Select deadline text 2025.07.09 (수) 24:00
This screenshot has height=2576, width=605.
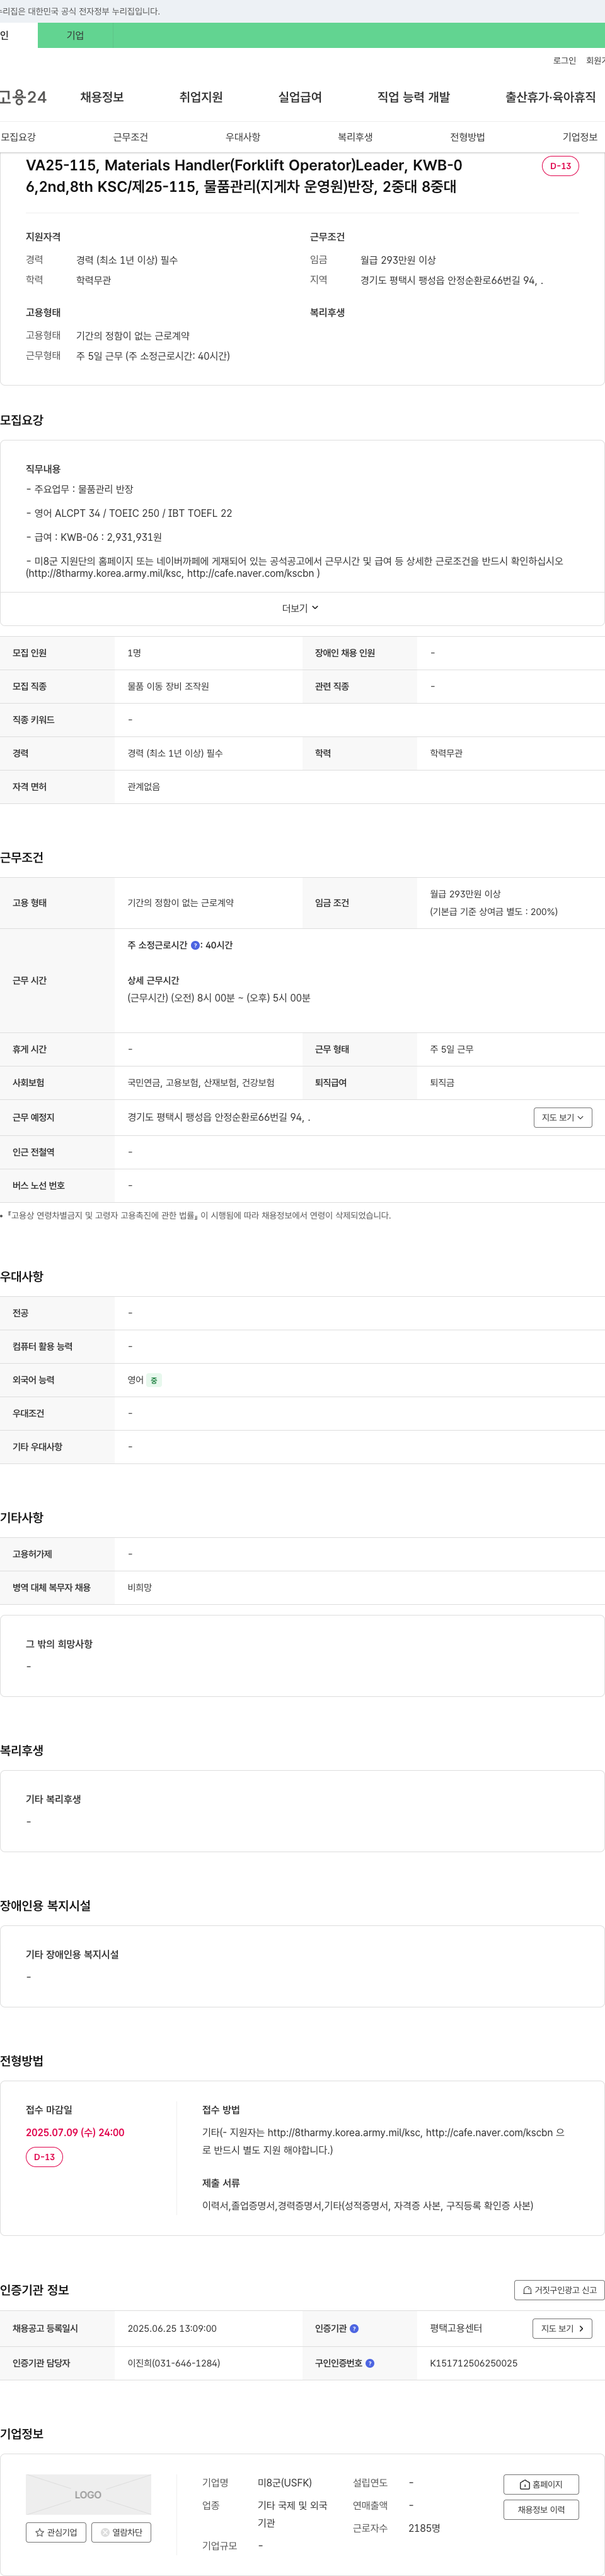coord(75,2132)
